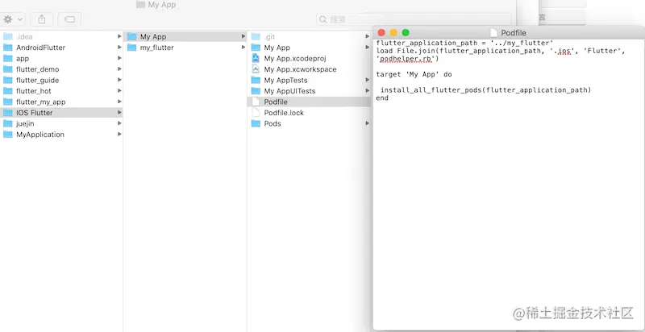Click the My App folder icon in third column
Viewport: 645px width, 332px height.
pos(256,48)
